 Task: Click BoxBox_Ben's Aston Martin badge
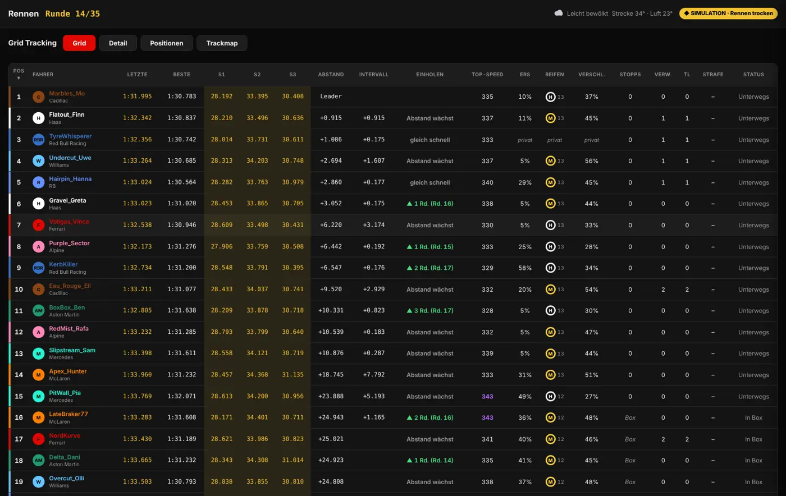[x=38, y=311]
